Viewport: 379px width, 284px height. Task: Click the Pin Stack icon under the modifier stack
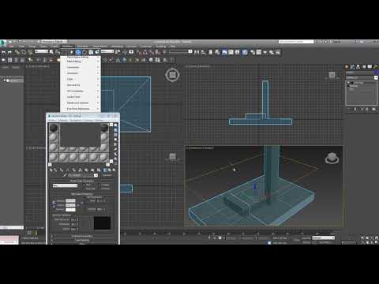coord(348,109)
